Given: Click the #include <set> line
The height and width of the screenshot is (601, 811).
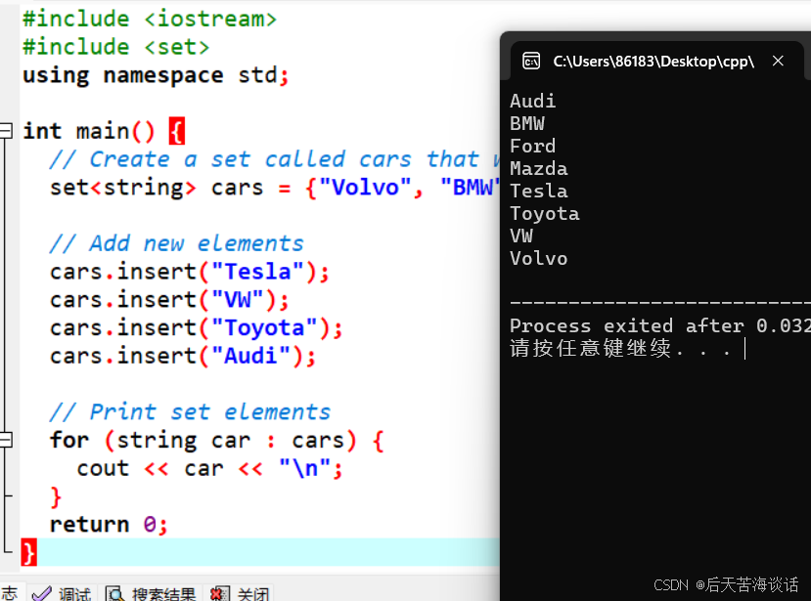Looking at the screenshot, I should coord(116,47).
